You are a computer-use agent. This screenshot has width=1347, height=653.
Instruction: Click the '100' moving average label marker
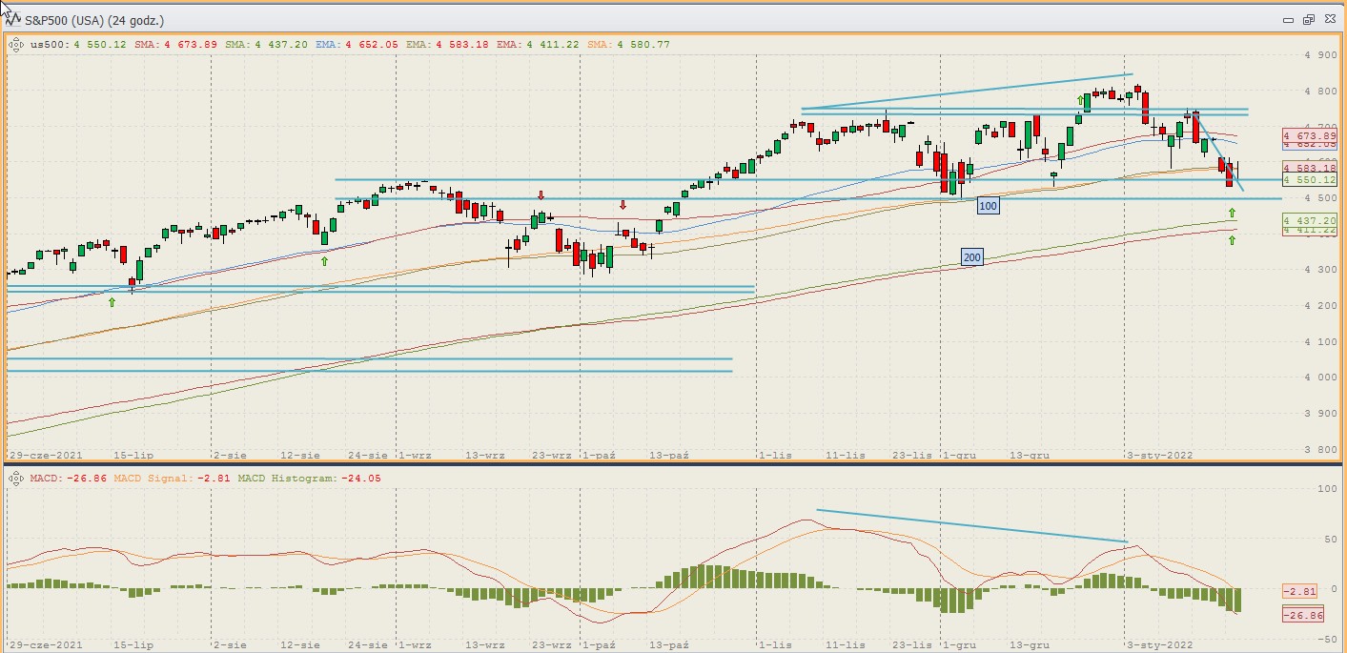pyautogui.click(x=989, y=206)
